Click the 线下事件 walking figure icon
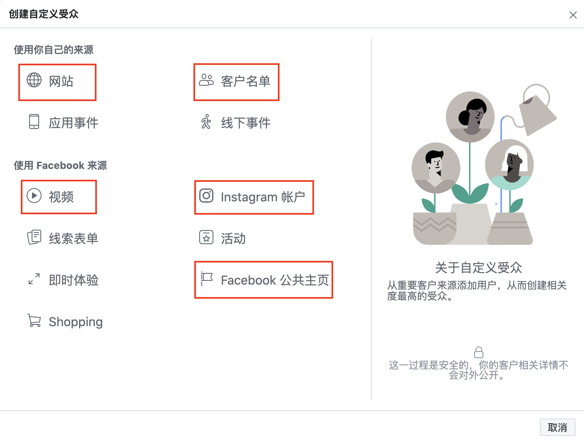 (205, 122)
